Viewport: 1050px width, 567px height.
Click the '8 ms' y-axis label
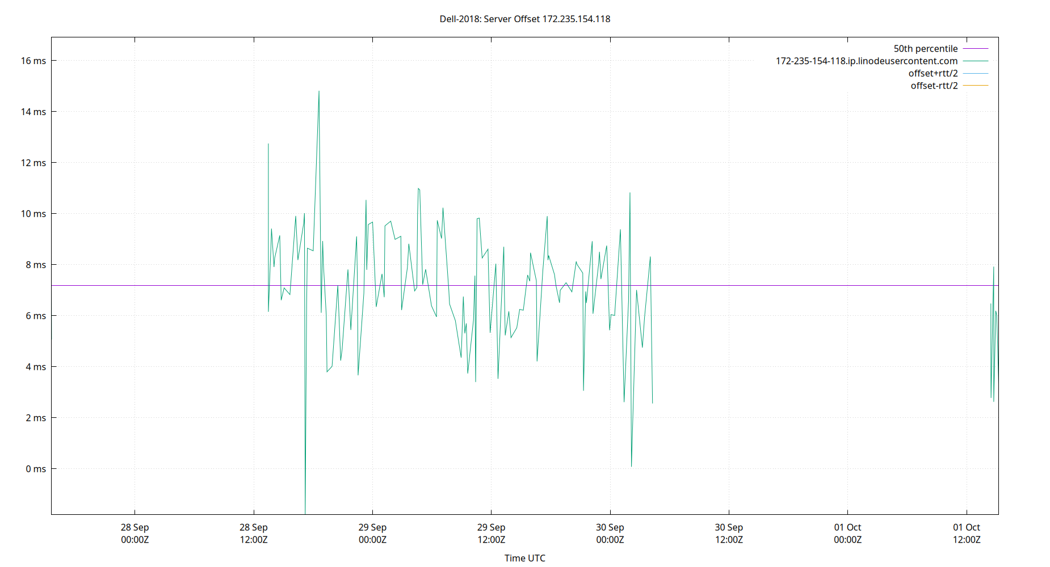click(x=36, y=265)
